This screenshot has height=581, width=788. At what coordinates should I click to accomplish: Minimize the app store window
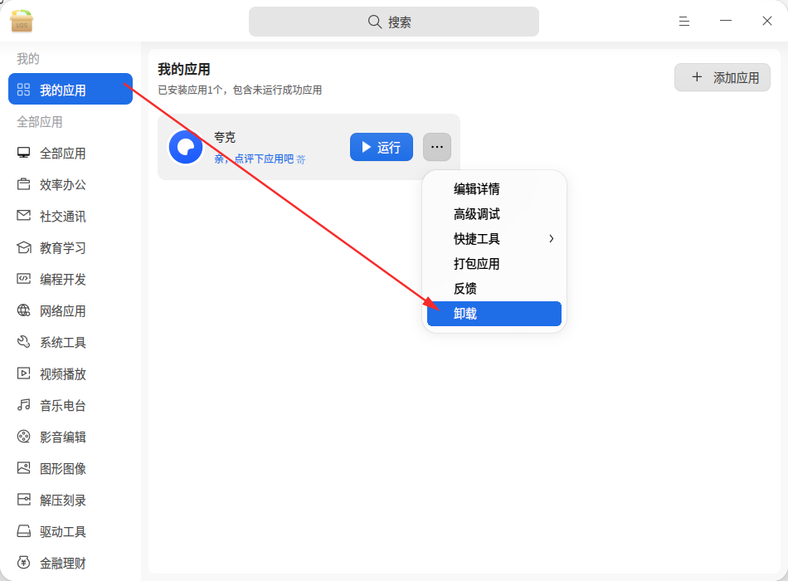[x=726, y=21]
